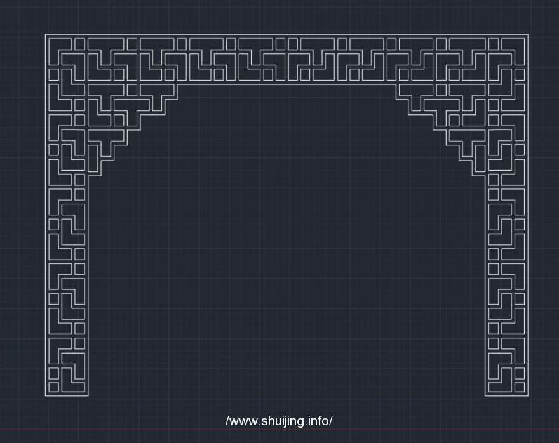Click the midpoint of the frame's top edge
This screenshot has height=443, width=559.
click(286, 34)
